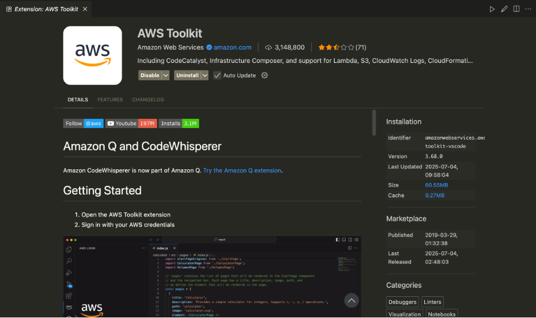Click the Marketplace section heading
The height and width of the screenshot is (318, 536).
point(406,218)
